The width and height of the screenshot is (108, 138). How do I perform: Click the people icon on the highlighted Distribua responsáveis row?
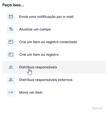click(11, 67)
